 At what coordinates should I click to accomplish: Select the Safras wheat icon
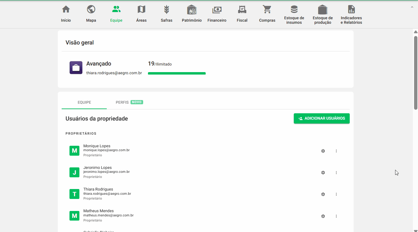click(x=167, y=10)
